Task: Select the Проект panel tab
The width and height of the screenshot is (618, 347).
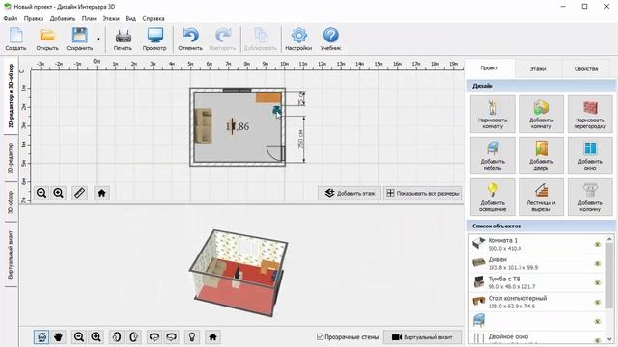Action: (490, 68)
